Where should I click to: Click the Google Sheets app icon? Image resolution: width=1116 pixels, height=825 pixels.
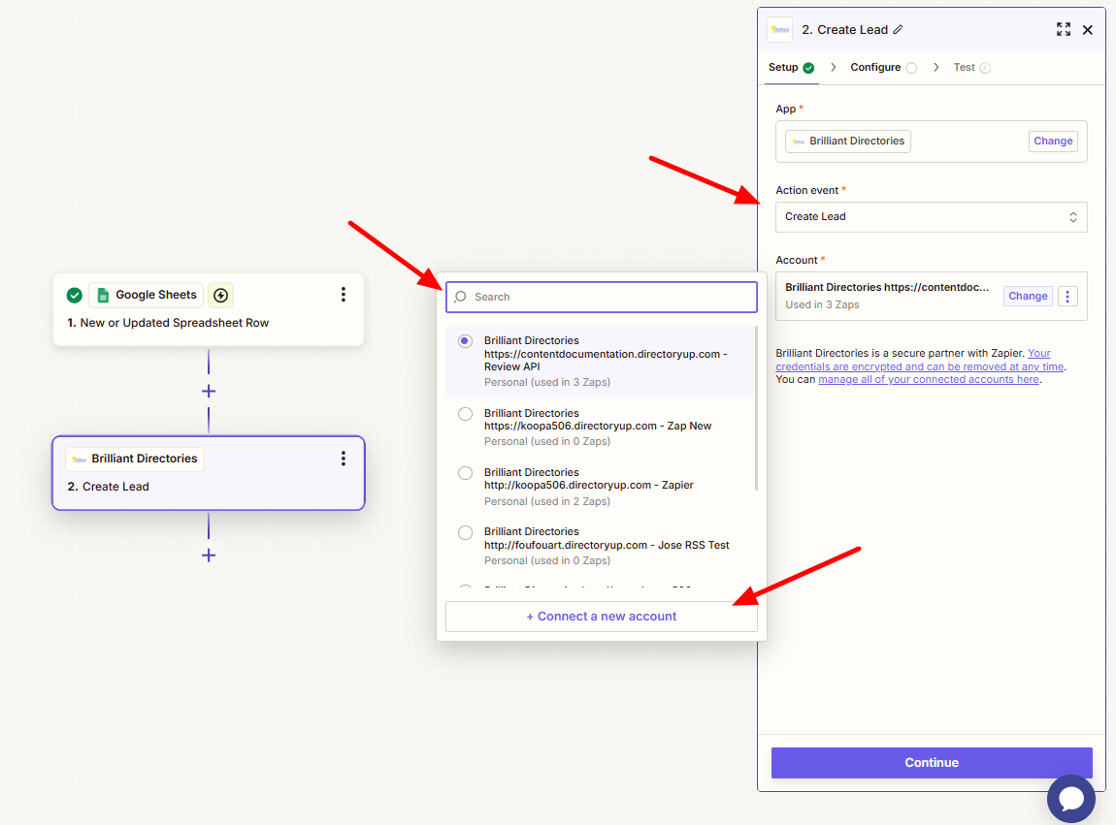(103, 295)
